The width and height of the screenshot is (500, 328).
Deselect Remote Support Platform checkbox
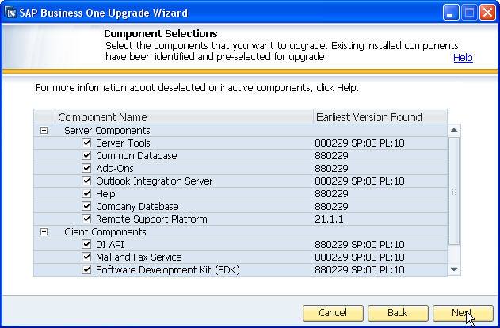click(86, 219)
